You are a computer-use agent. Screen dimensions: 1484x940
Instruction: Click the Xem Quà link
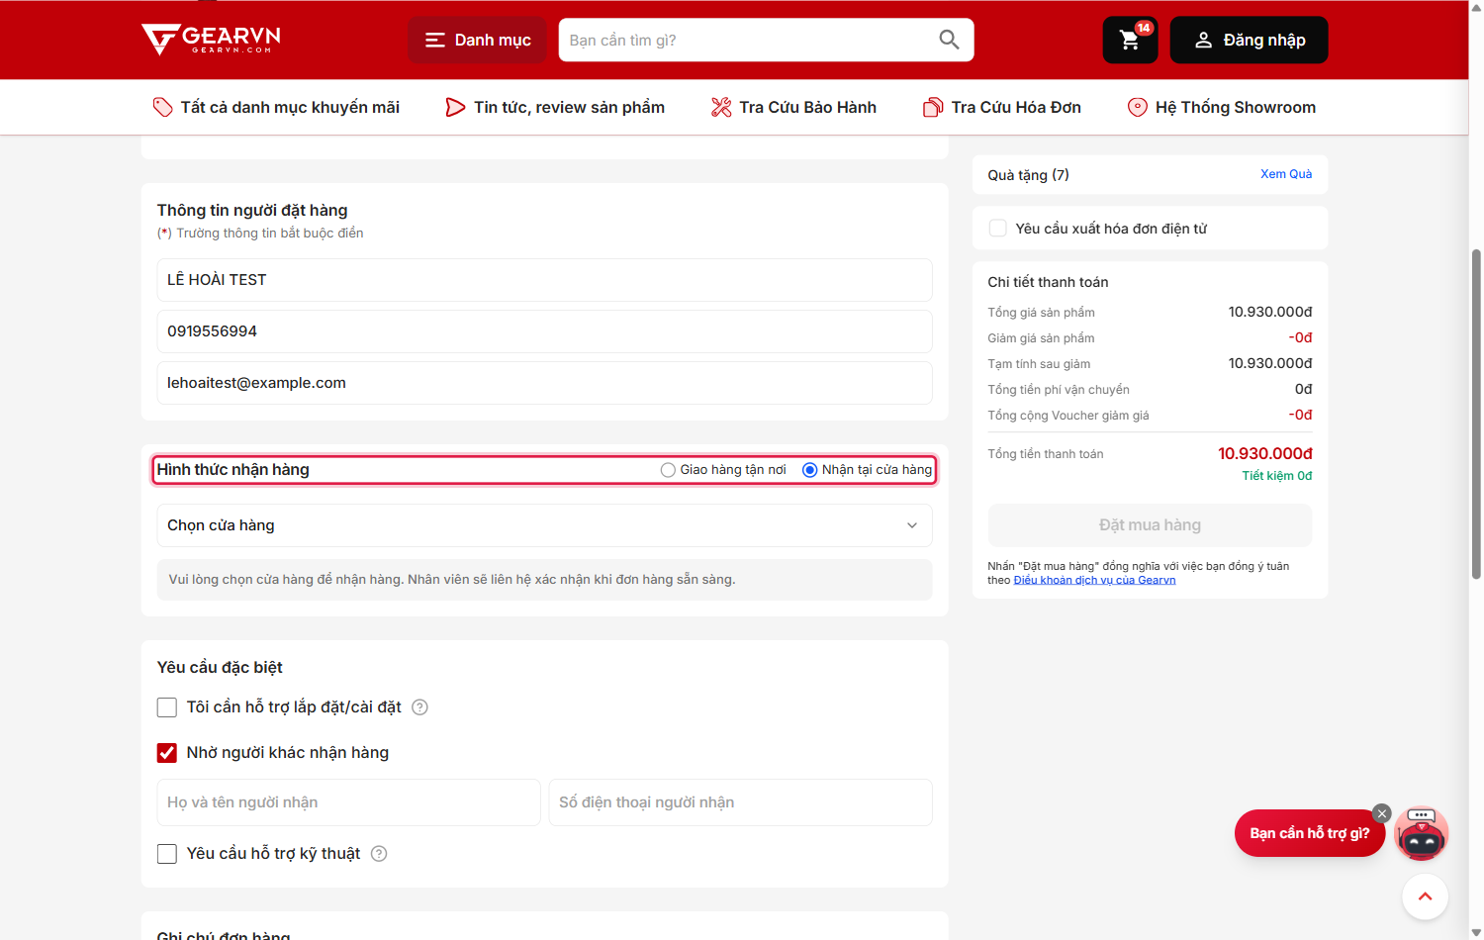pos(1286,174)
